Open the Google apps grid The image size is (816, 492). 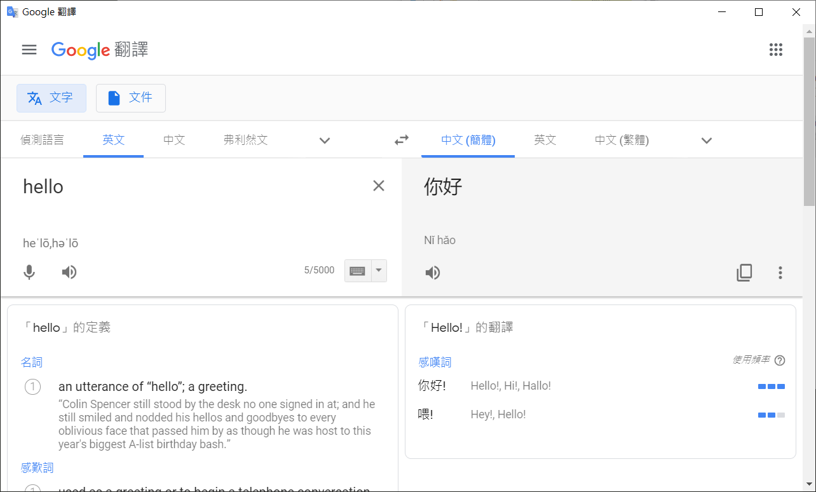tap(775, 50)
